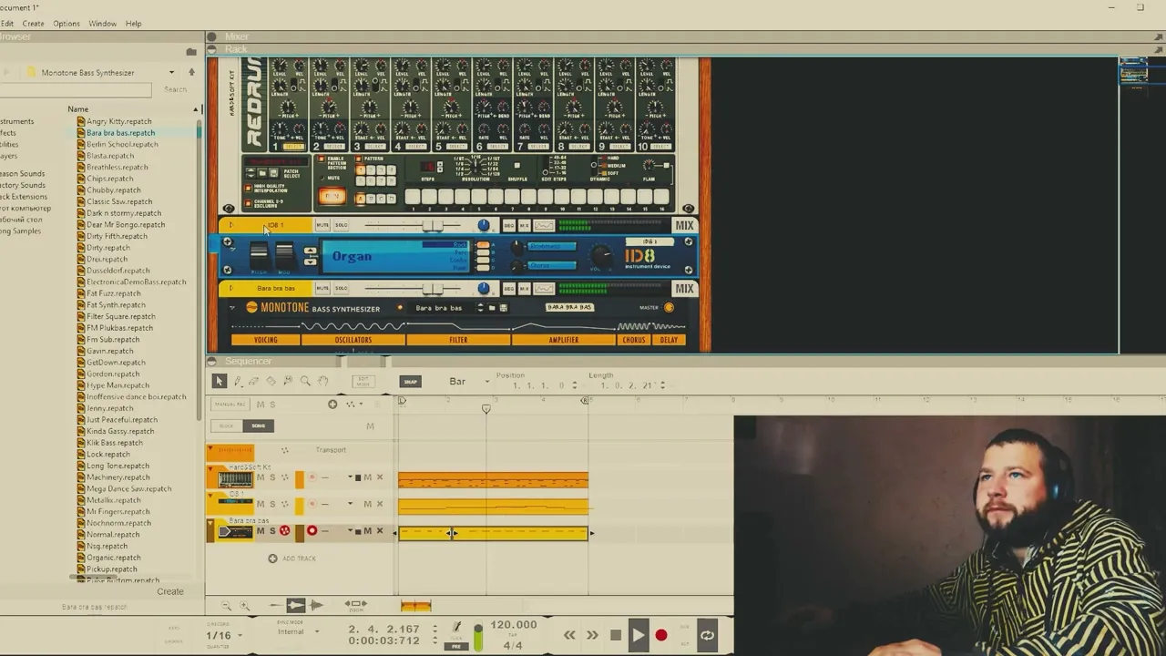The width and height of the screenshot is (1166, 656).
Task: Open the Edit menu
Action: 7,24
